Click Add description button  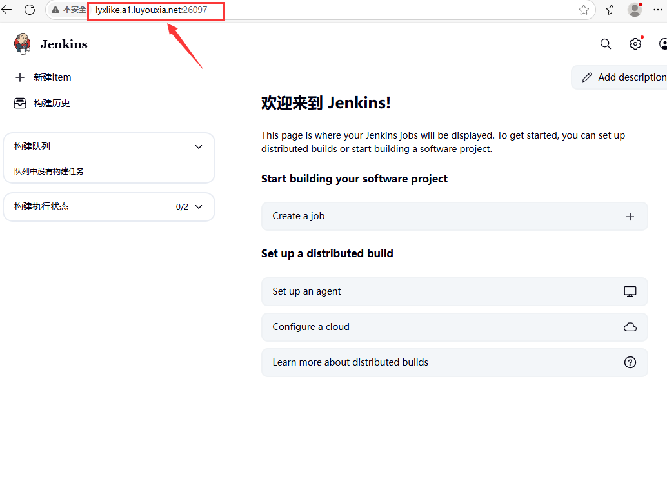click(619, 77)
